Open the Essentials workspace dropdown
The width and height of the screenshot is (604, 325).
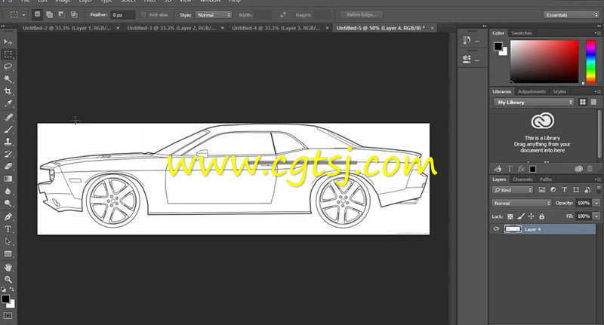pos(572,15)
